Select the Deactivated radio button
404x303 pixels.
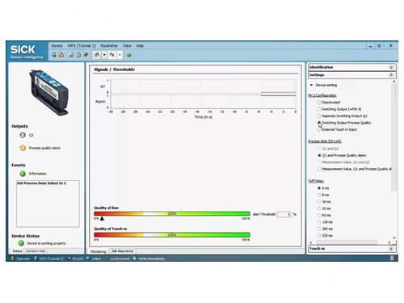tap(319, 103)
